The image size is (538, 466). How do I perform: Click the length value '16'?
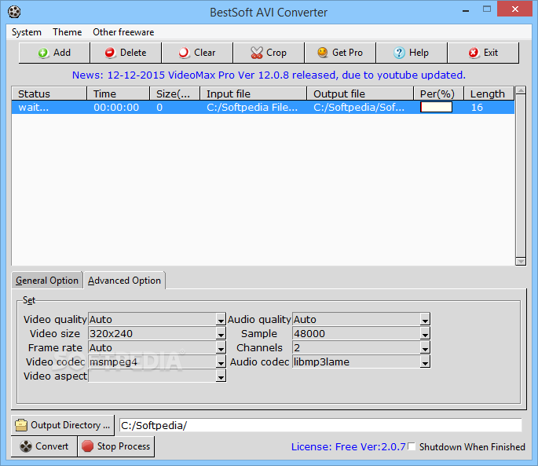(x=477, y=108)
